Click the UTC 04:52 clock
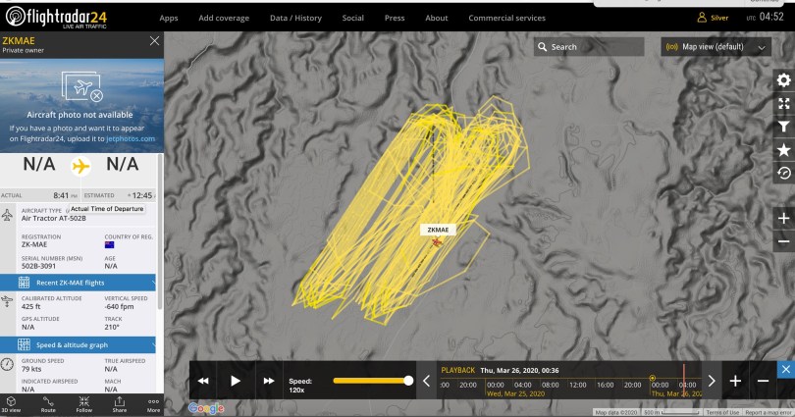Screen dimensions: 795x417 (x=766, y=17)
